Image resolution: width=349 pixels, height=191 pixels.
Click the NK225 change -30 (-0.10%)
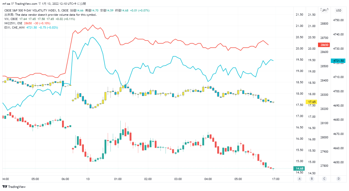[42, 23]
